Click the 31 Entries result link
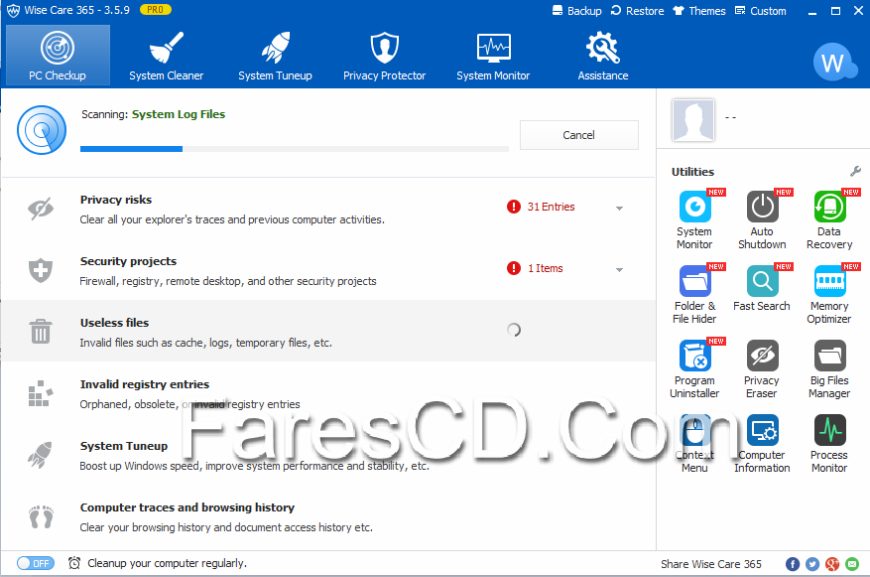 (551, 207)
